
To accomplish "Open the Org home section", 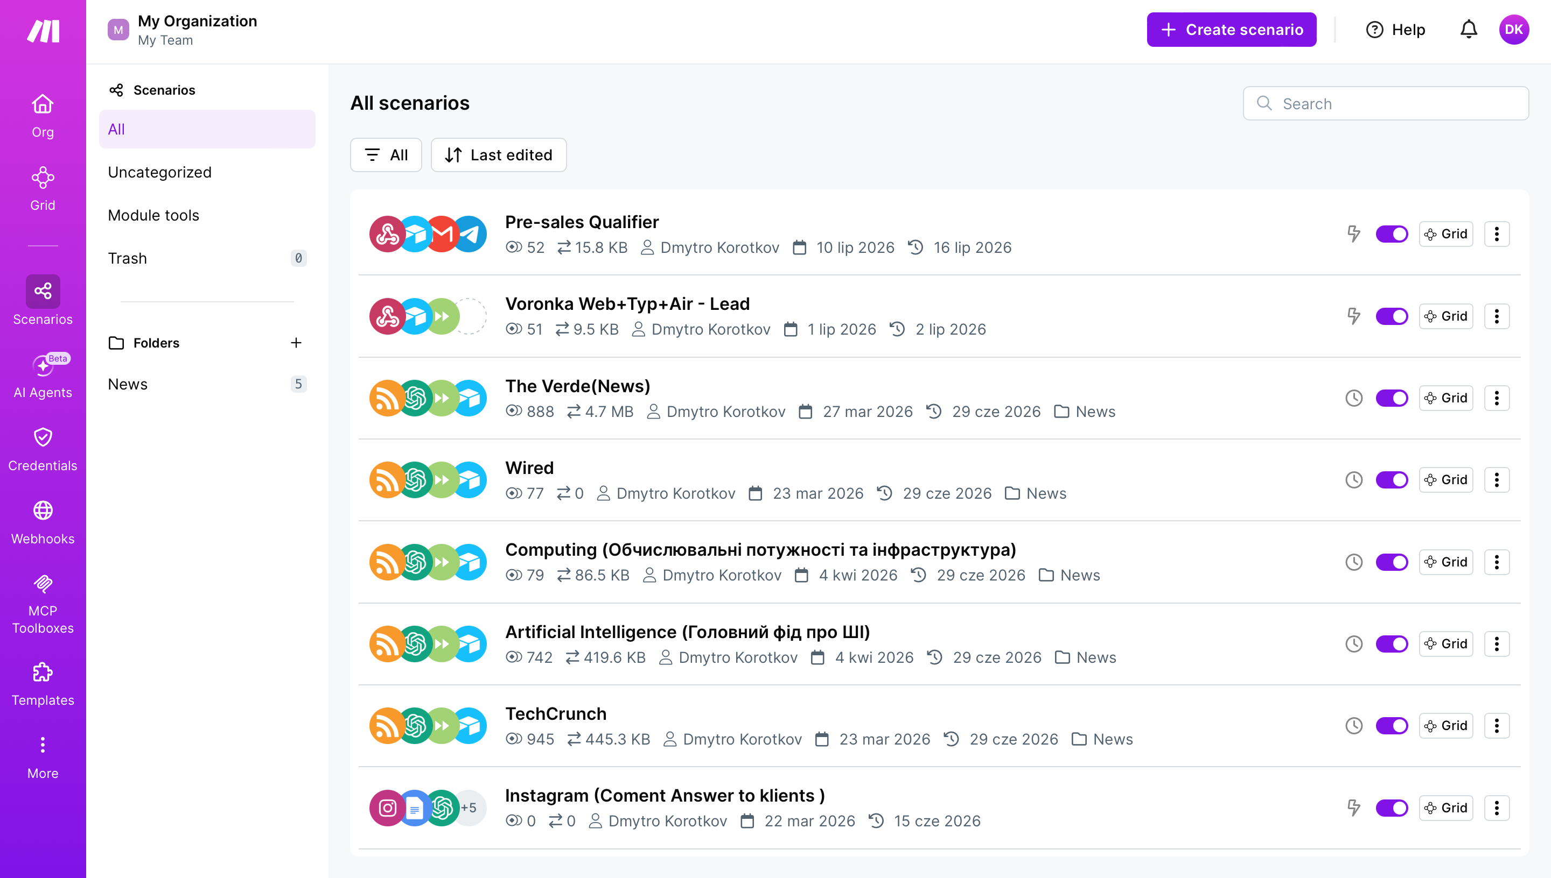I will 43,116.
